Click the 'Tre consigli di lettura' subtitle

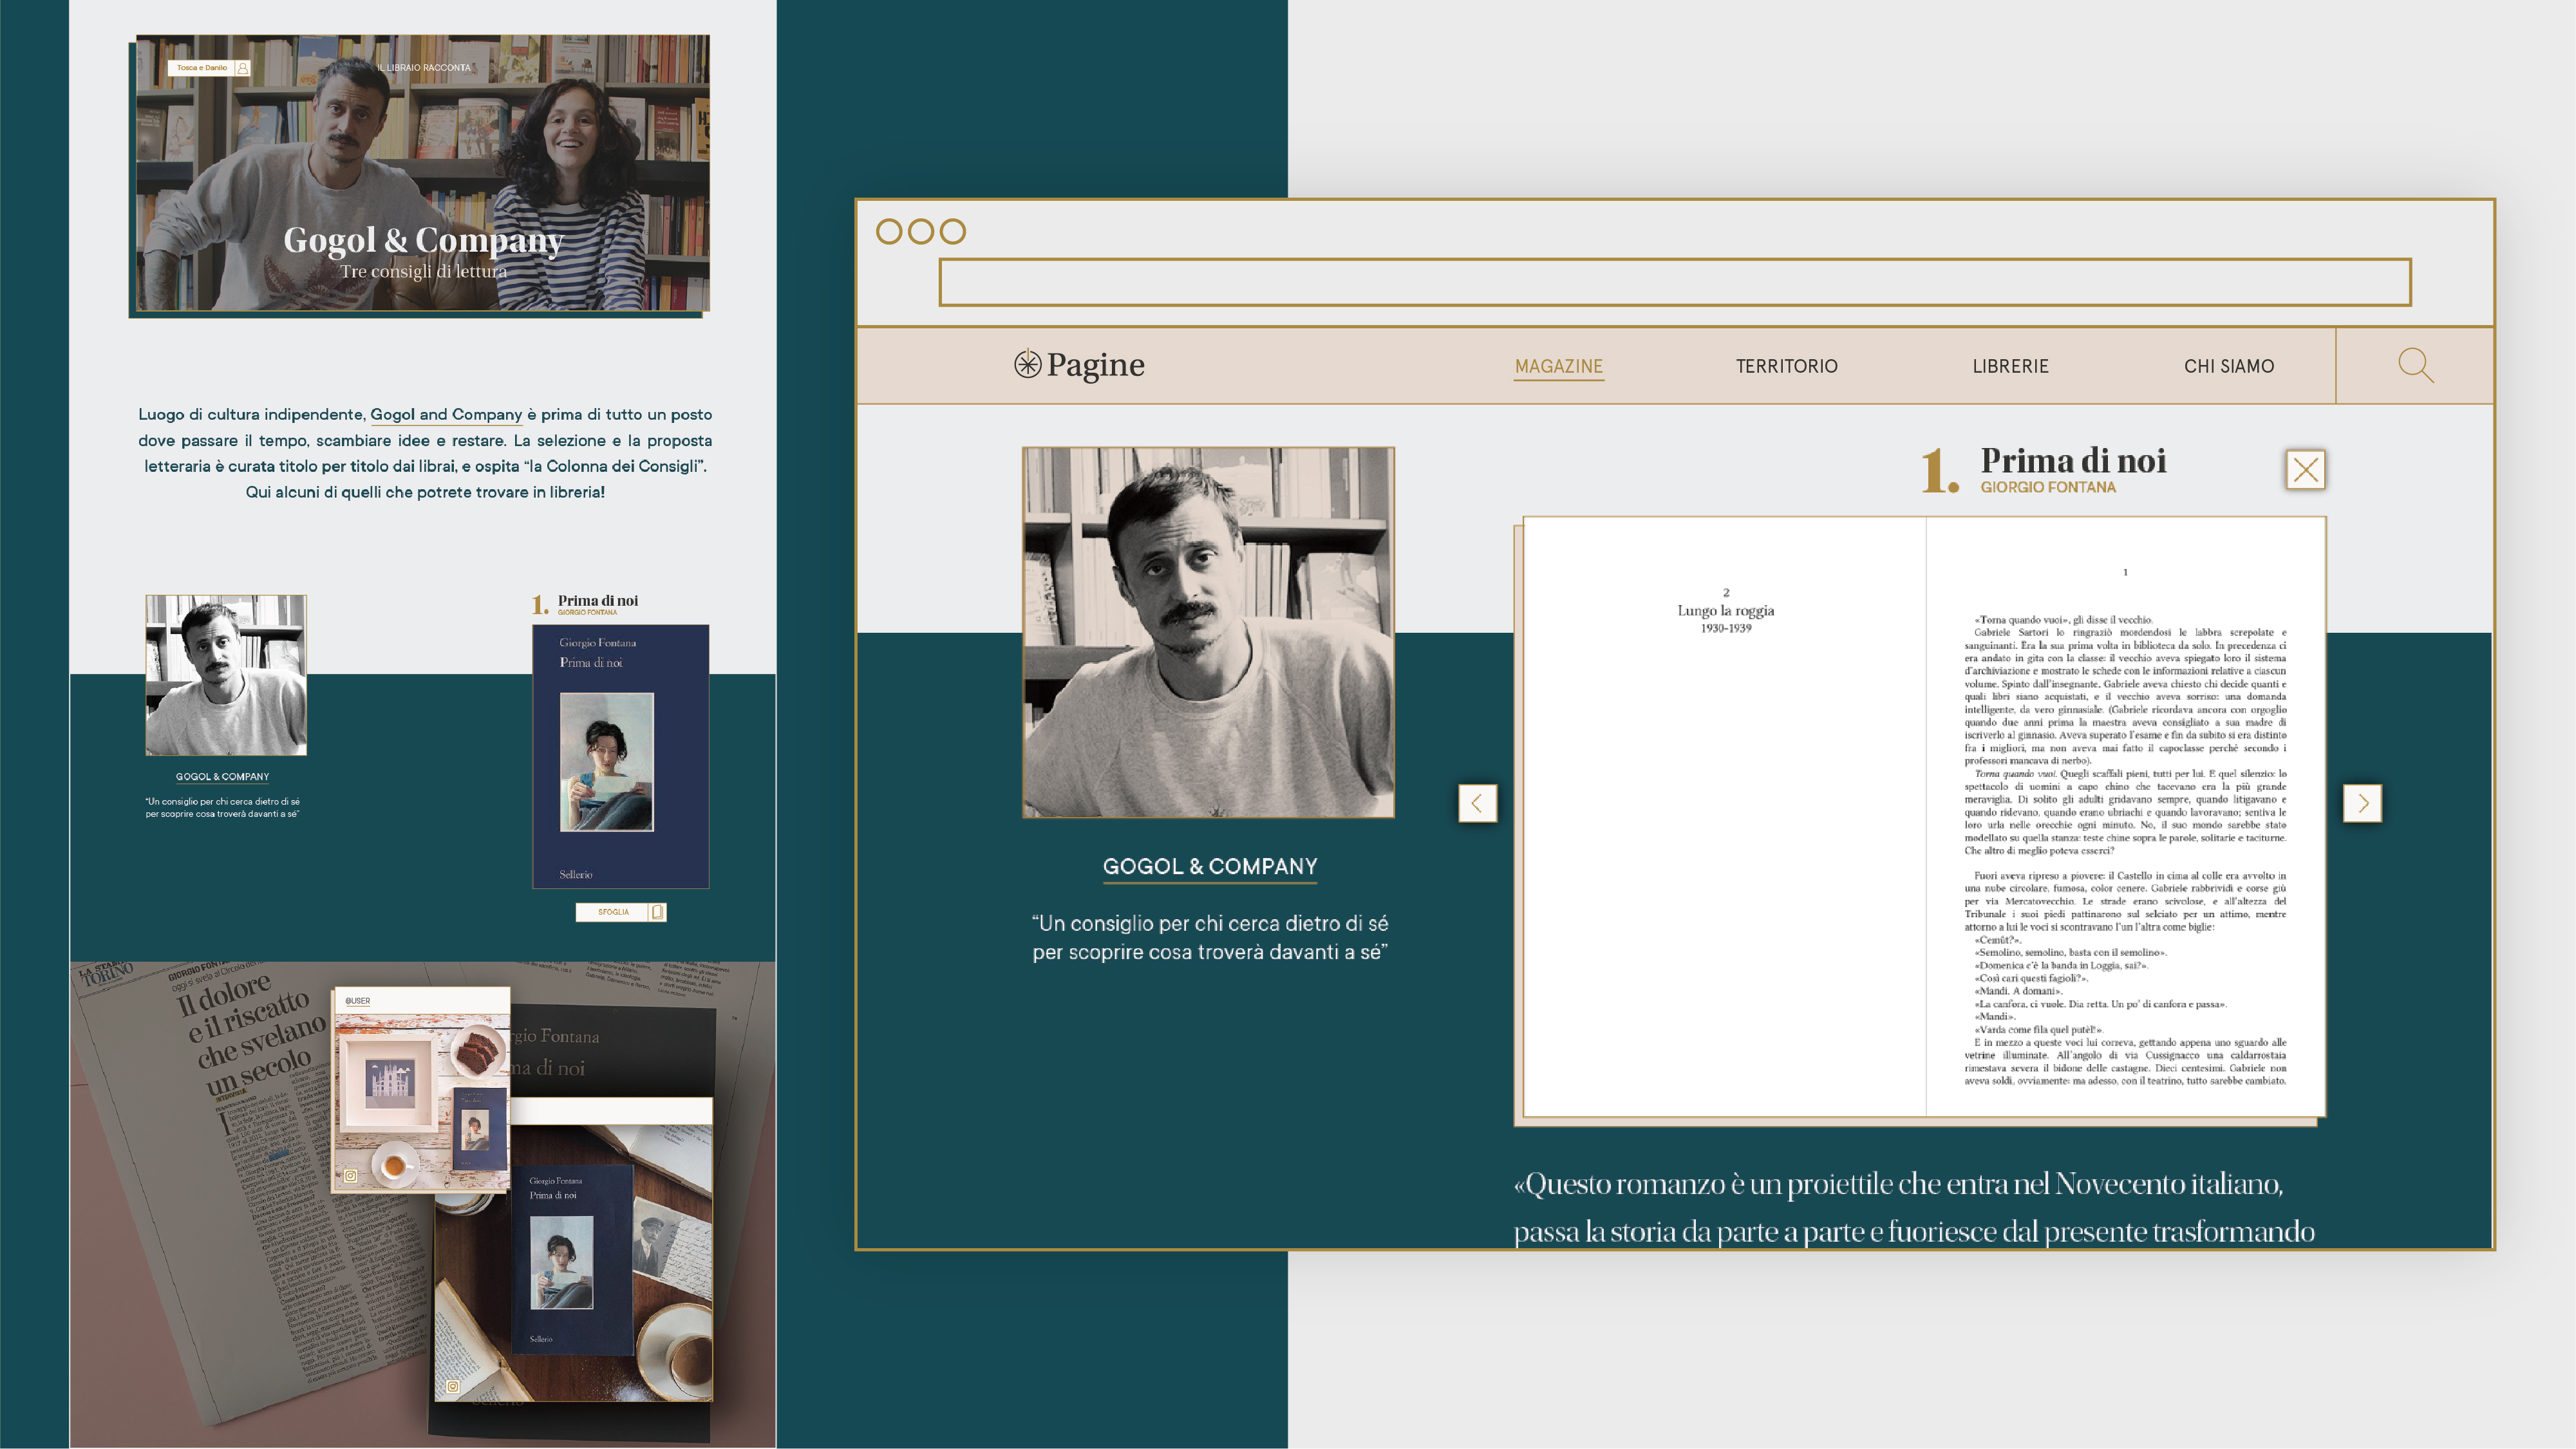click(423, 271)
